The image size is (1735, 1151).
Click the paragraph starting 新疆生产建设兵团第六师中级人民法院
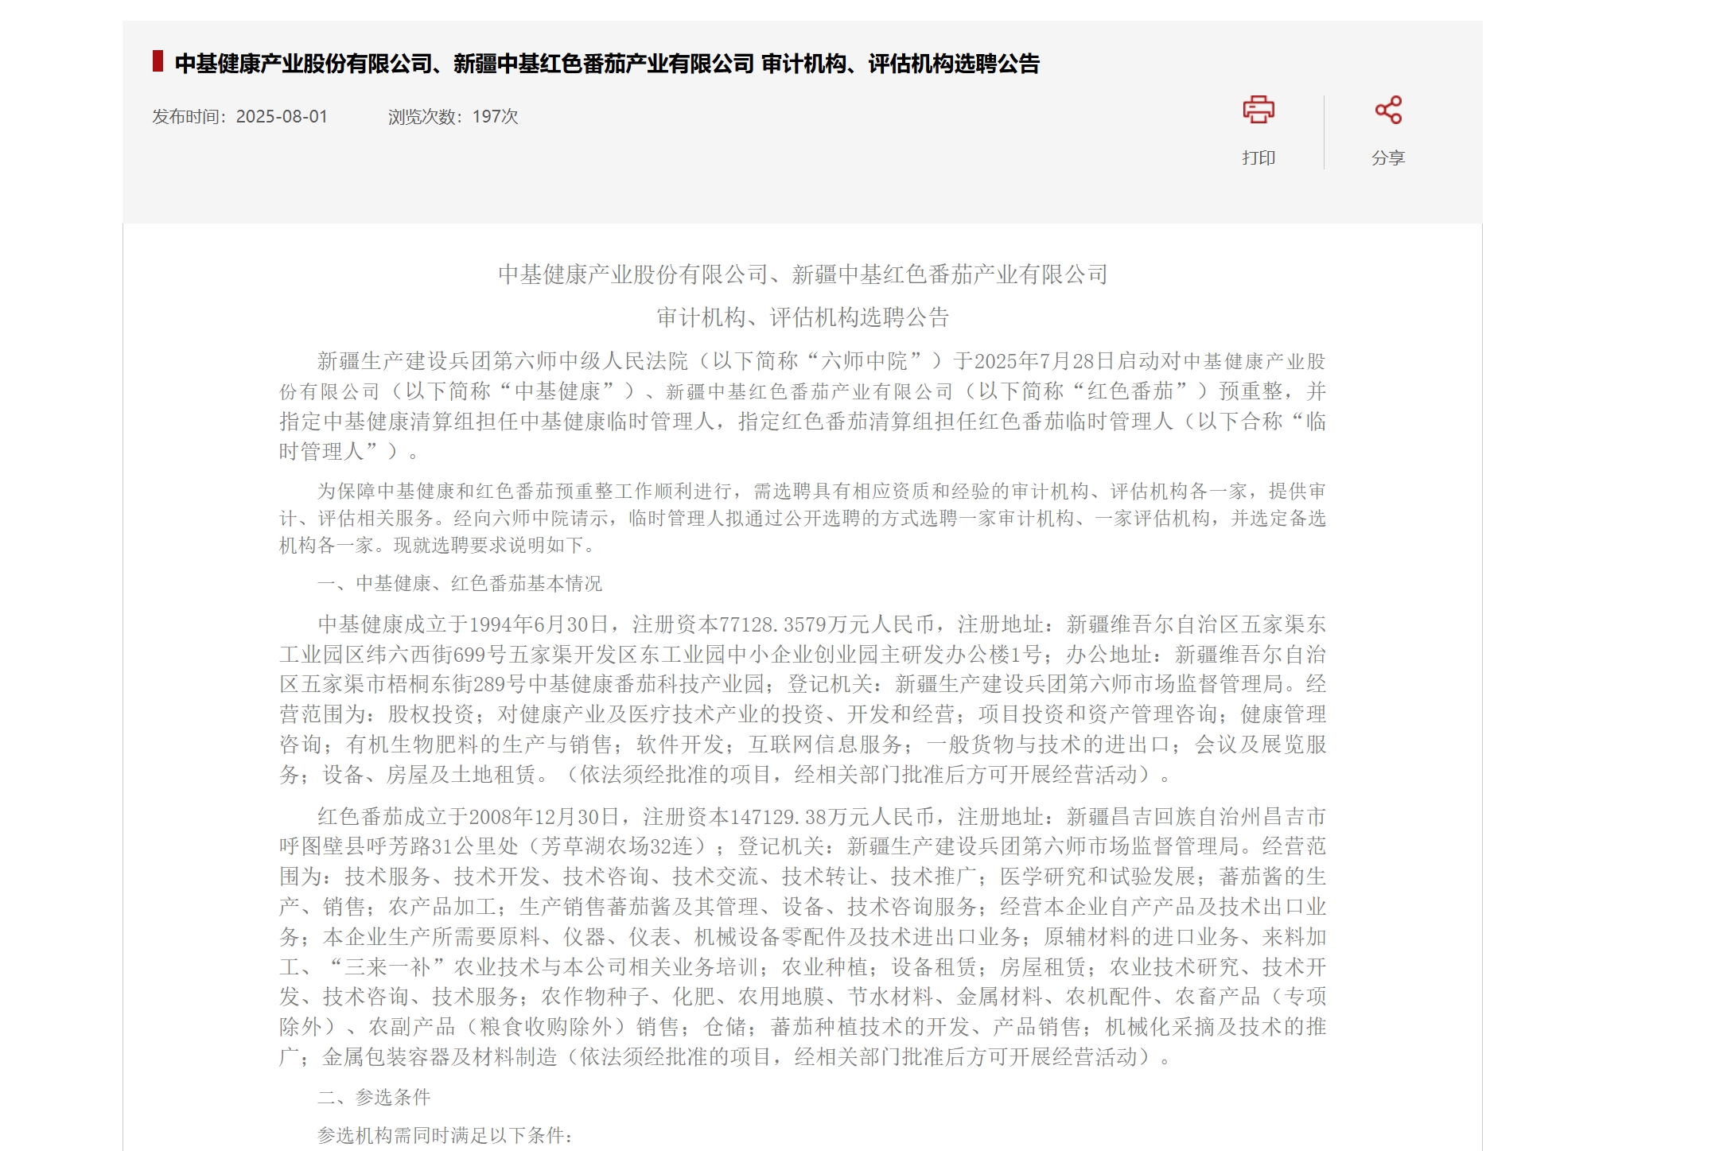pyautogui.click(x=803, y=406)
